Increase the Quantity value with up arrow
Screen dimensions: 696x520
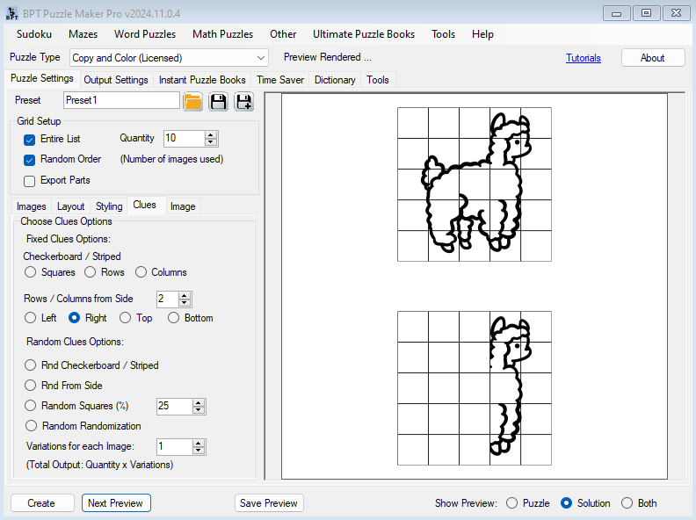pyautogui.click(x=211, y=134)
